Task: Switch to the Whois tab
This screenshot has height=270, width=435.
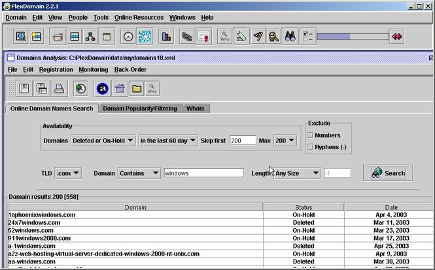Action: pyautogui.click(x=196, y=109)
